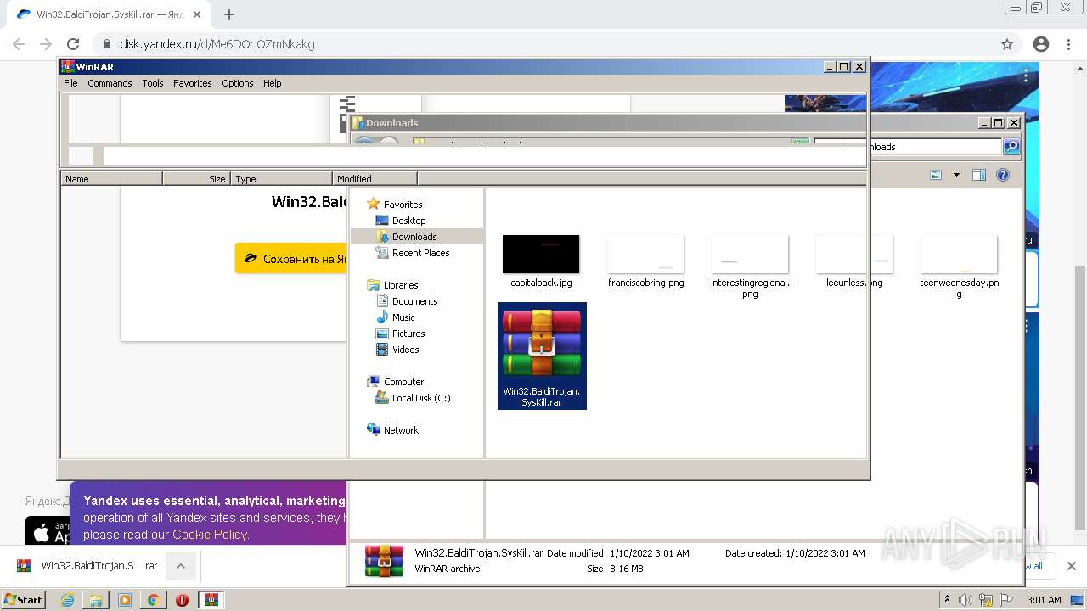The width and height of the screenshot is (1087, 611).
Task: Open the Action Center flag icon
Action: [x=1006, y=600]
